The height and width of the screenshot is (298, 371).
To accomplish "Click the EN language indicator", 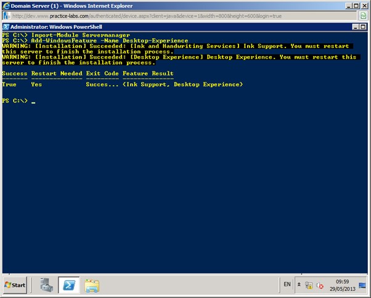I will coord(287,284).
